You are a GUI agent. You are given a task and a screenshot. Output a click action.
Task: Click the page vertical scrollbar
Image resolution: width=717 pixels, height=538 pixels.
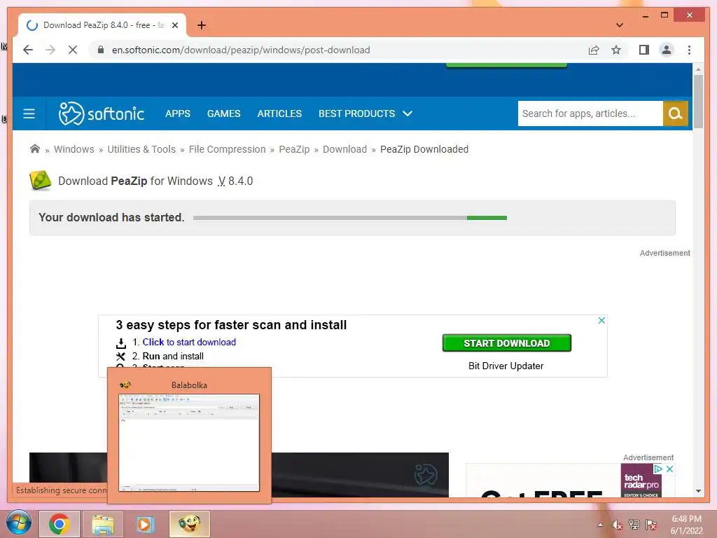pos(698,101)
